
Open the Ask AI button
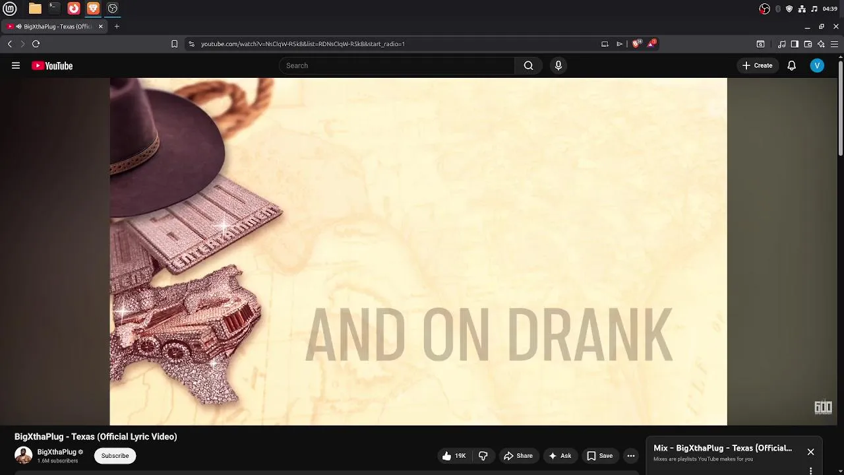tap(559, 456)
